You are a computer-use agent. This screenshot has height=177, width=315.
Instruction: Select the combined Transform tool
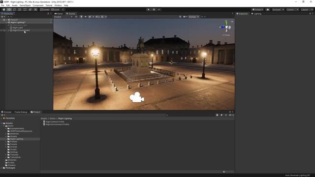(30, 9)
